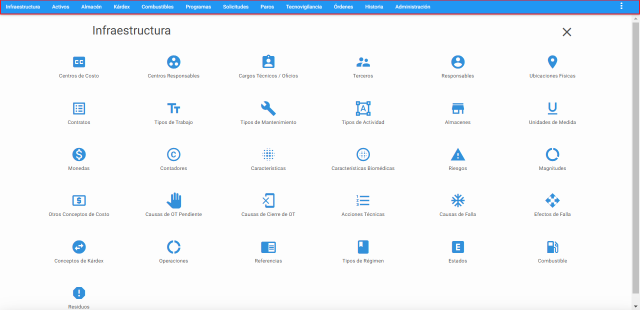The height and width of the screenshot is (310, 640).
Task: Open the Almacenes store icon
Action: 458,108
